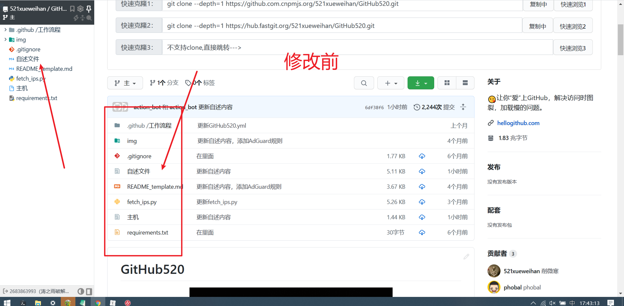Open the 发布 section heading
The height and width of the screenshot is (306, 624).
[x=494, y=167]
